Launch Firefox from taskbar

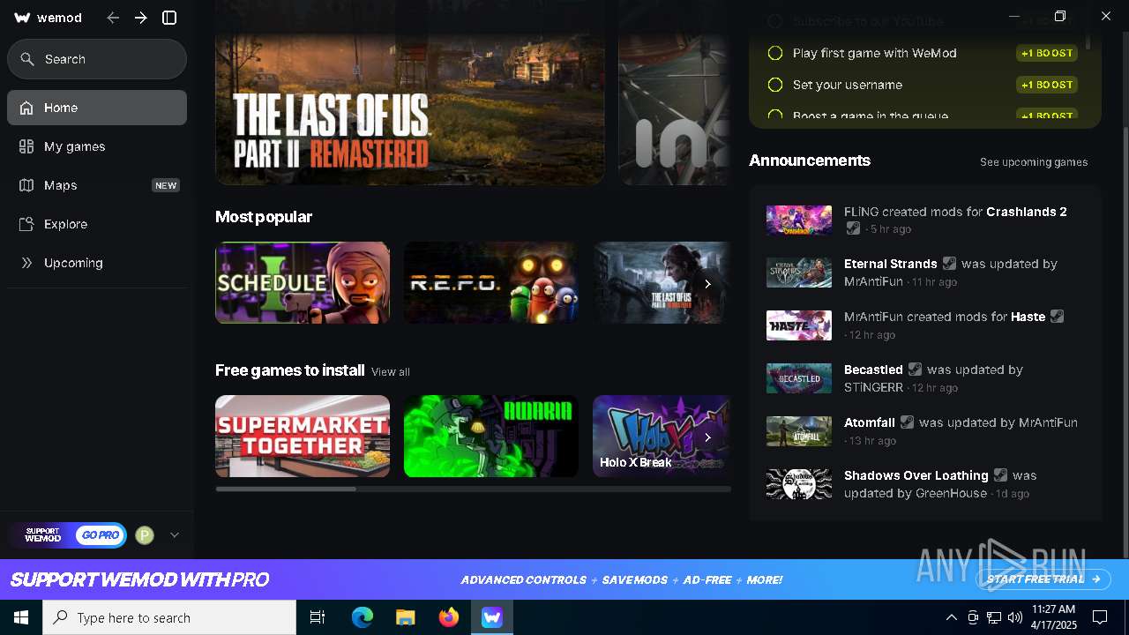tap(449, 617)
